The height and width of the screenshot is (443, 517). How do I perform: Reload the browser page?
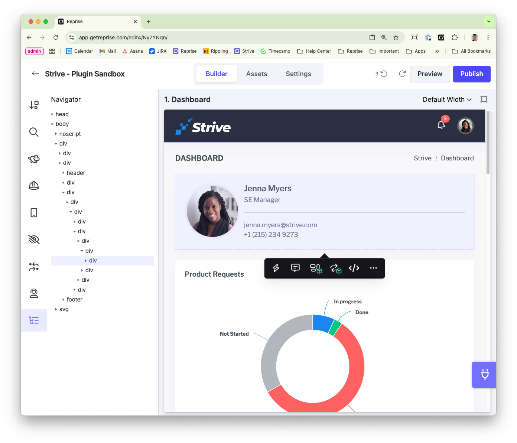click(x=56, y=38)
